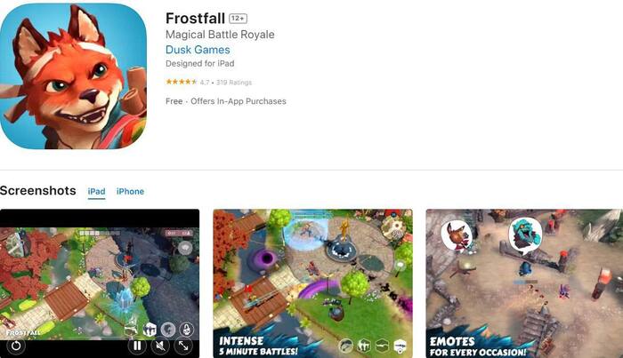The height and width of the screenshot is (358, 623).
Task: Toggle the video mute speaker icon
Action: point(160,346)
